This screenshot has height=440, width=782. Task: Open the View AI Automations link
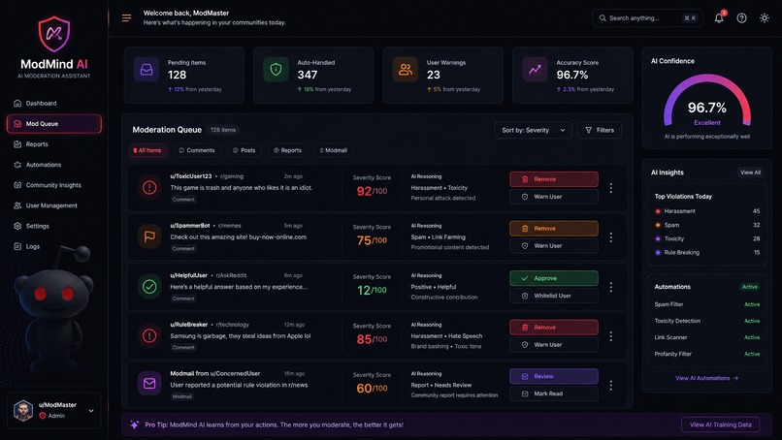[x=706, y=378]
